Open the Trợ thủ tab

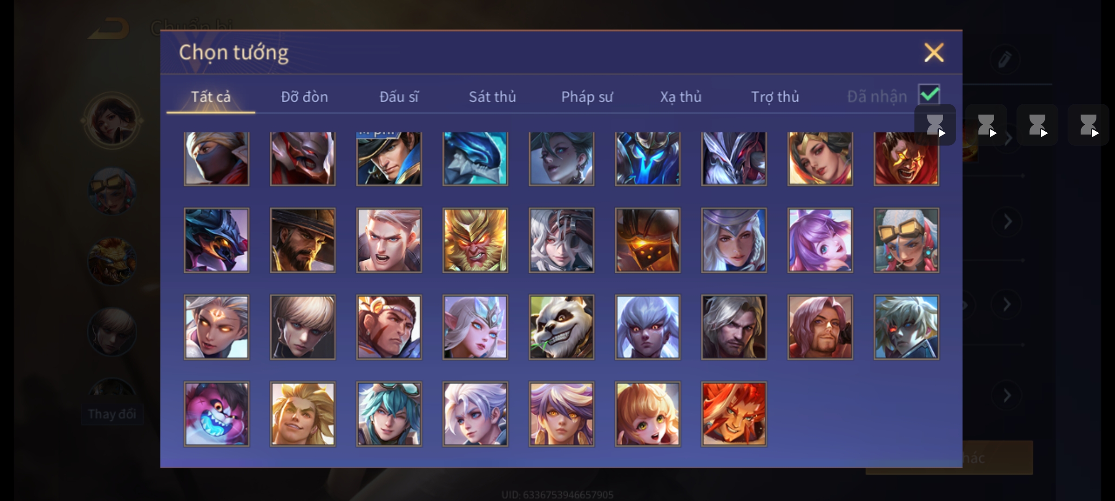click(x=775, y=96)
